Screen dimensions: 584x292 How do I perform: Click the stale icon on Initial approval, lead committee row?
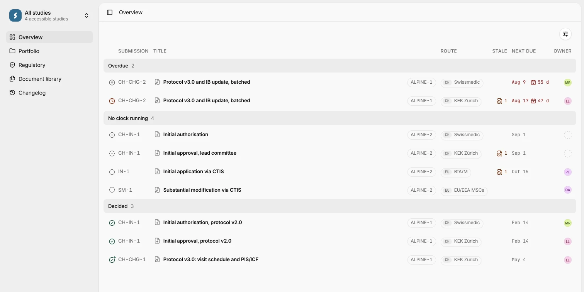point(499,153)
